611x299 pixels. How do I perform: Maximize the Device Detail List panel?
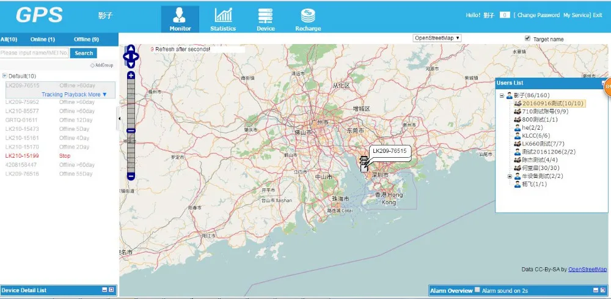click(x=111, y=290)
